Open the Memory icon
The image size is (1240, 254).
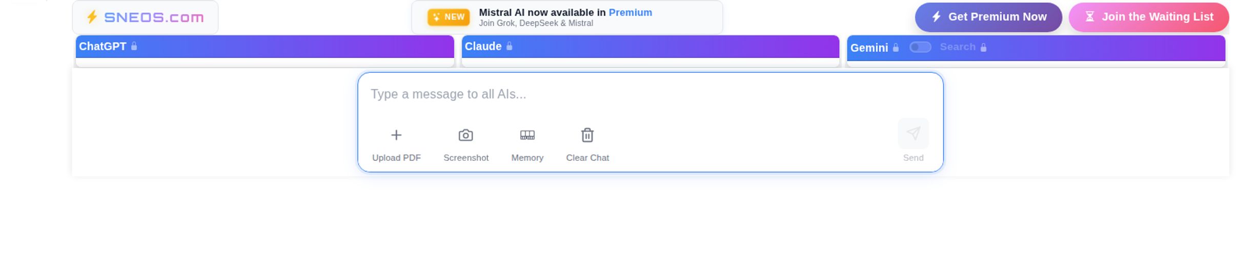pyautogui.click(x=527, y=135)
